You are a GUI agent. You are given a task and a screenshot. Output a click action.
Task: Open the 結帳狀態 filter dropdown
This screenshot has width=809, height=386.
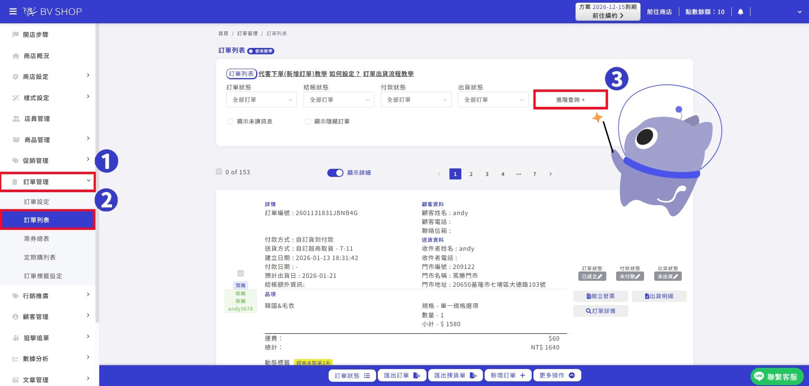coord(339,100)
